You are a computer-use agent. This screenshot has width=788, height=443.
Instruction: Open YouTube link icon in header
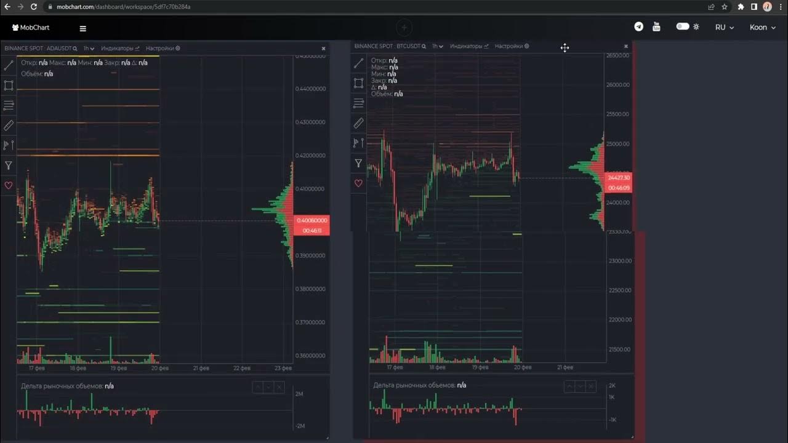(656, 26)
